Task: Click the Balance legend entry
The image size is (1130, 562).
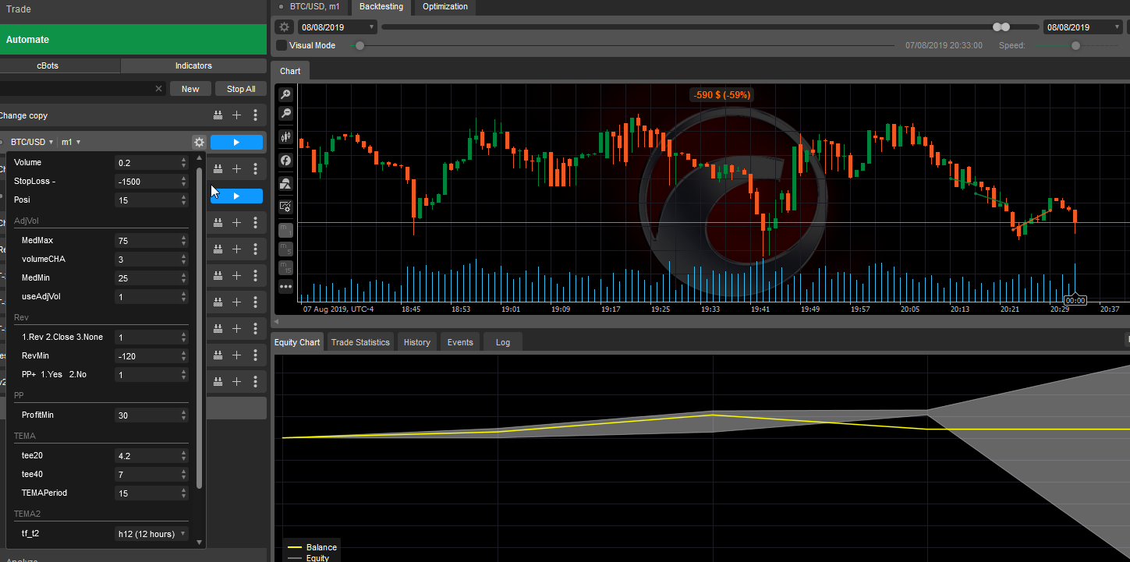Action: [x=313, y=547]
